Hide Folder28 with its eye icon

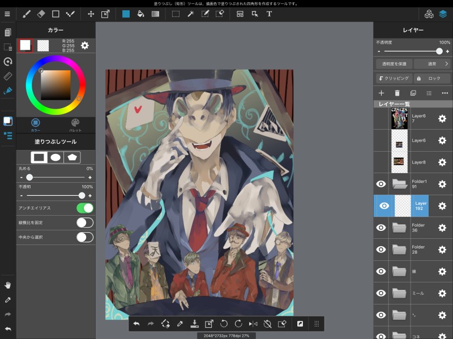[x=381, y=250]
